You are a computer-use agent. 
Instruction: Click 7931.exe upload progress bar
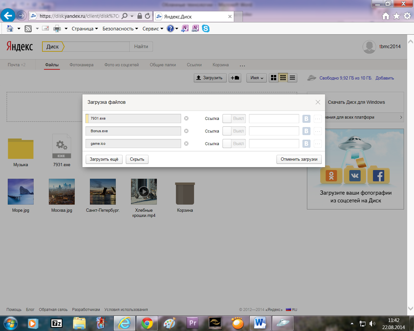tap(133, 118)
